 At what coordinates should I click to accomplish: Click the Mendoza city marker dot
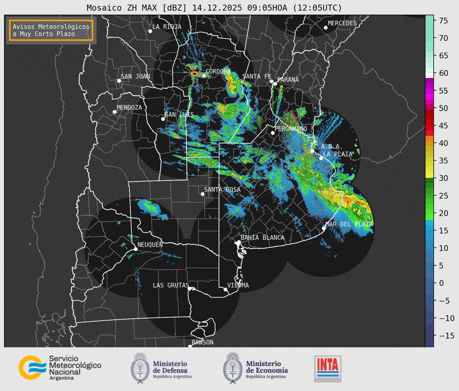pyautogui.click(x=115, y=112)
